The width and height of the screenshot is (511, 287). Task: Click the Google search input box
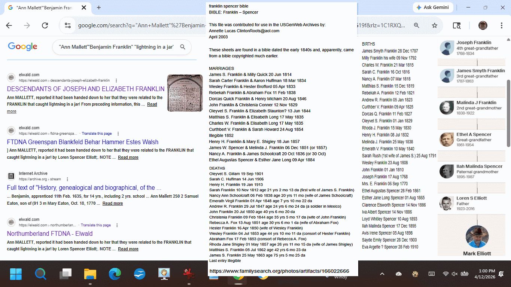(x=116, y=47)
